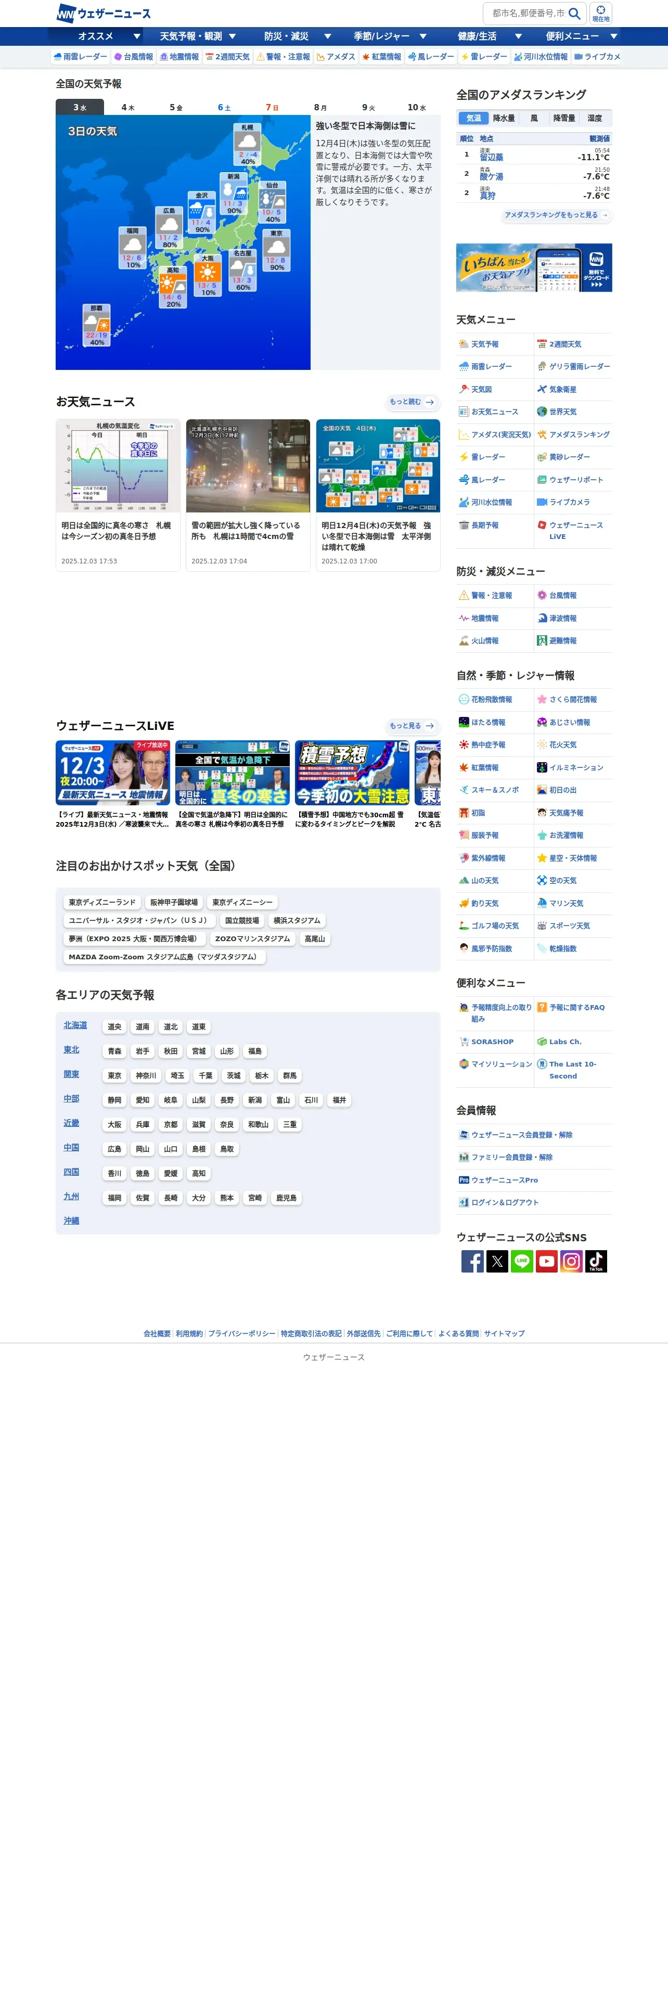Open YouTube official SNS icon
668x2004 pixels.
[x=547, y=1261]
